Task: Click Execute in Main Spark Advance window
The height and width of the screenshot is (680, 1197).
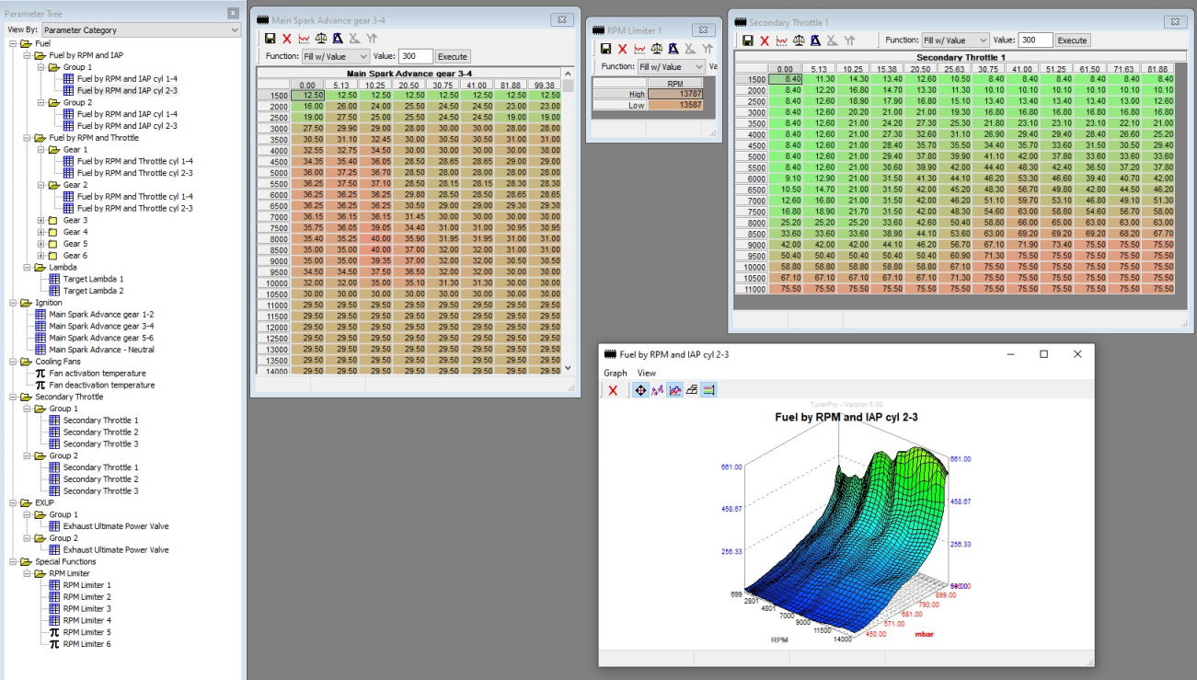Action: 452,56
